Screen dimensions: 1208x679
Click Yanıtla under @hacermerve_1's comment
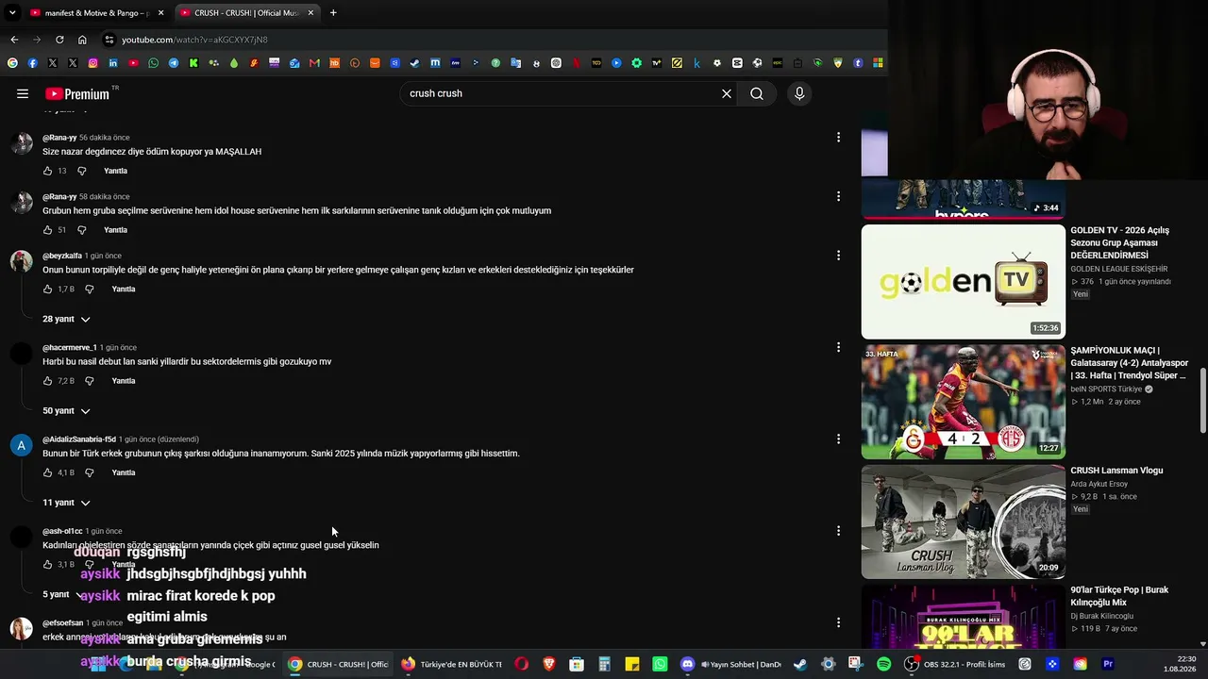(x=124, y=381)
